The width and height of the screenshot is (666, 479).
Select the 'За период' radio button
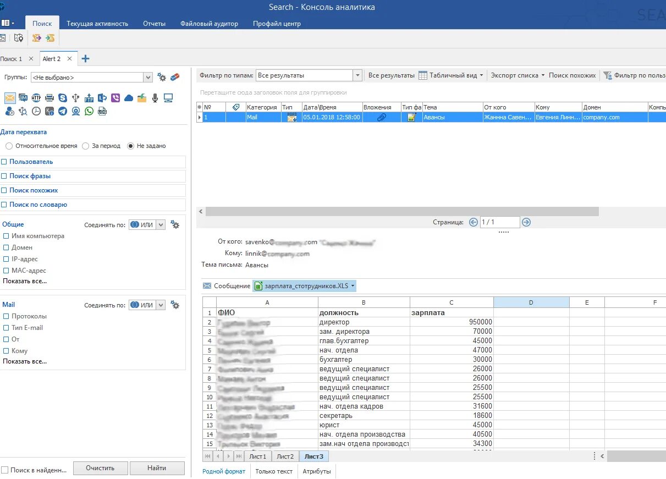85,146
